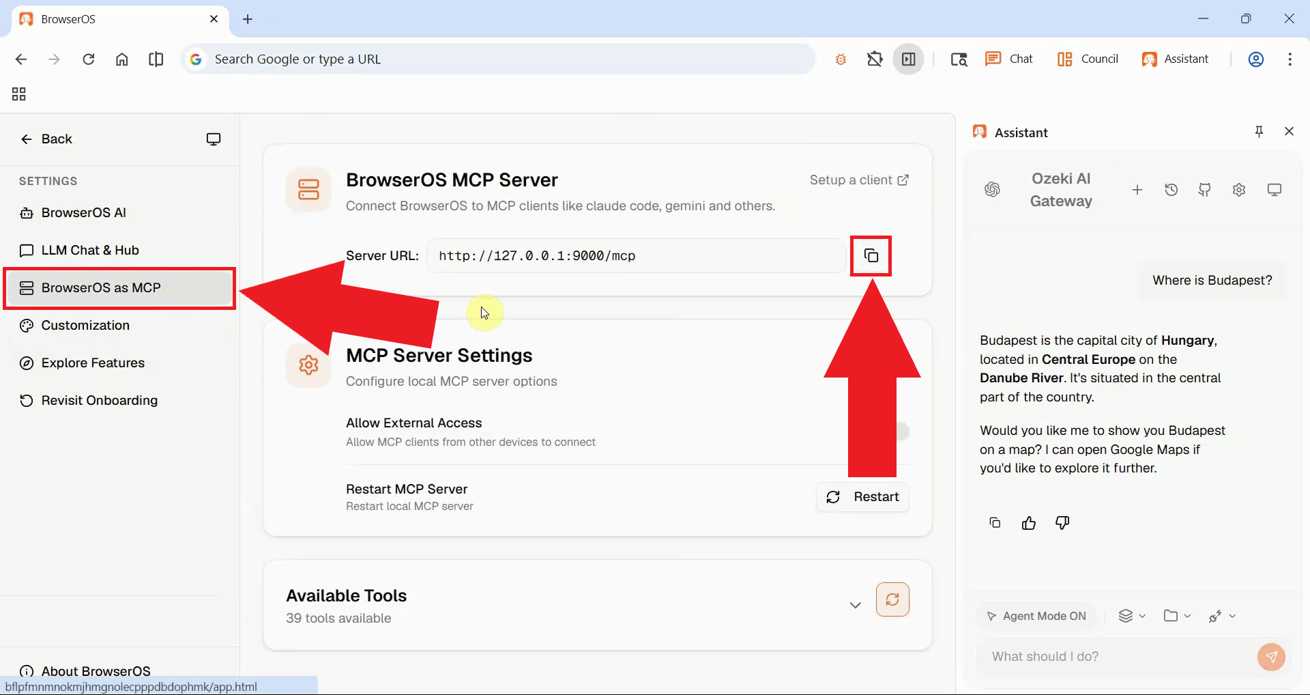Send the chat message with the arrow button
1310x695 pixels.
point(1271,656)
